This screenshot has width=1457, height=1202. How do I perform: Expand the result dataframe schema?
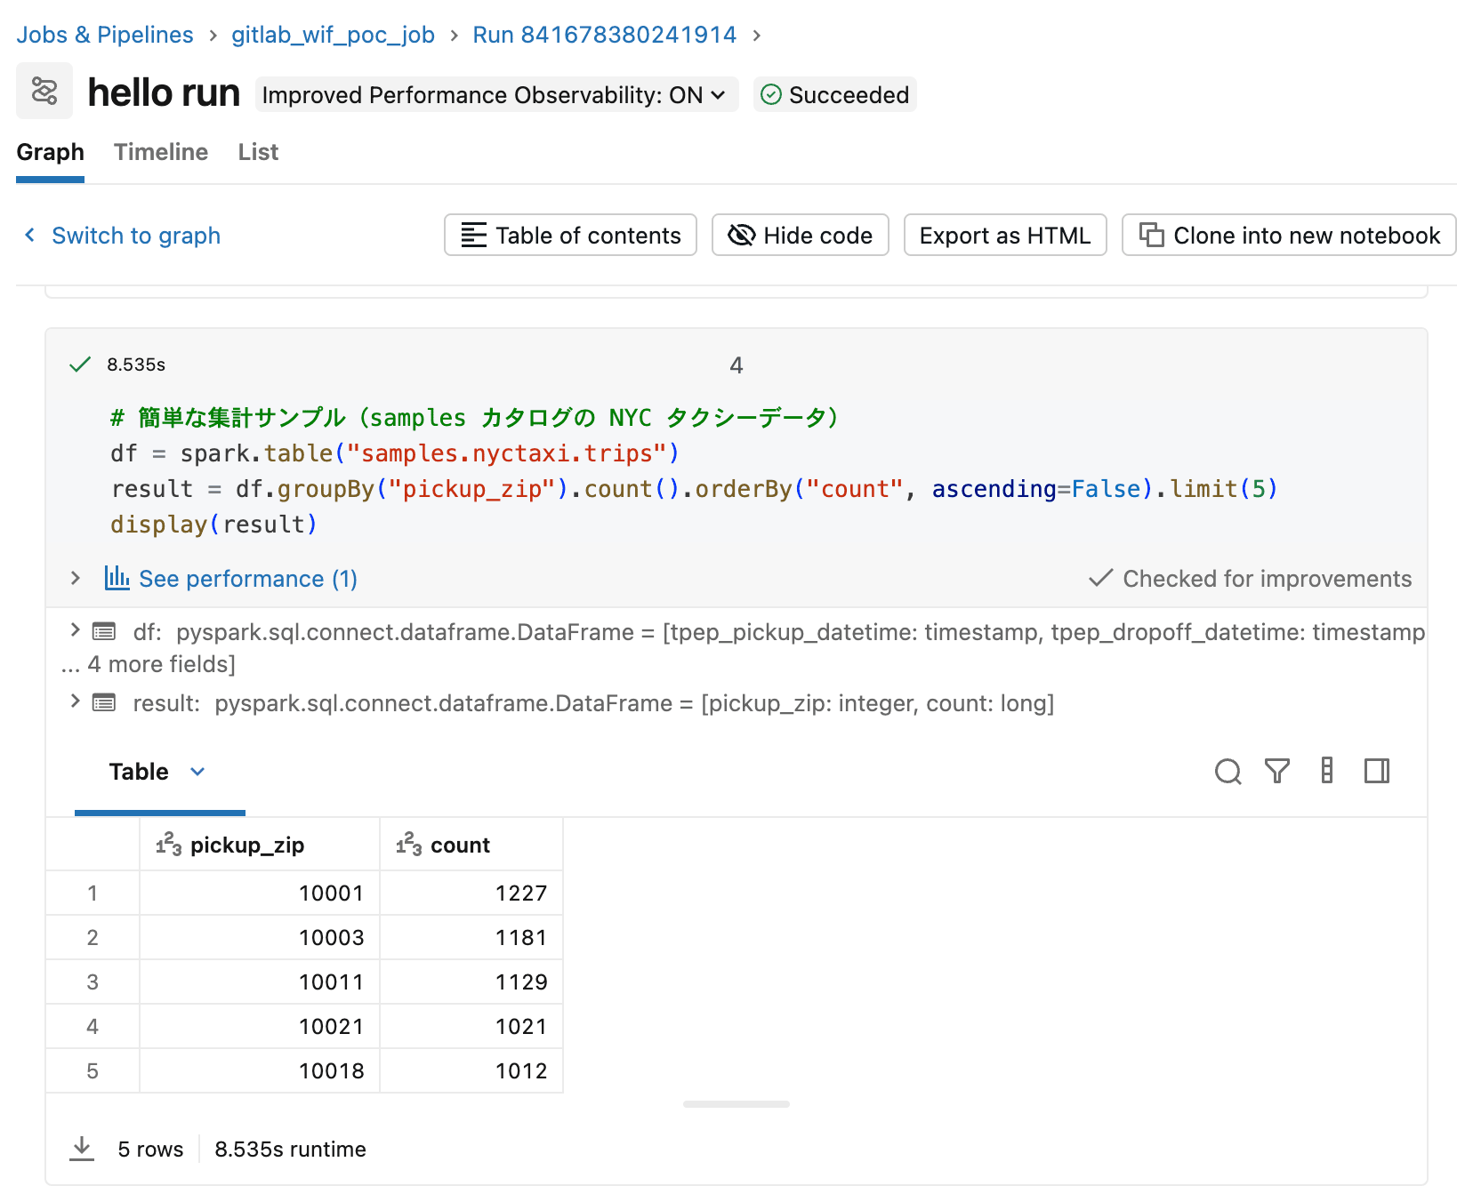click(x=76, y=701)
